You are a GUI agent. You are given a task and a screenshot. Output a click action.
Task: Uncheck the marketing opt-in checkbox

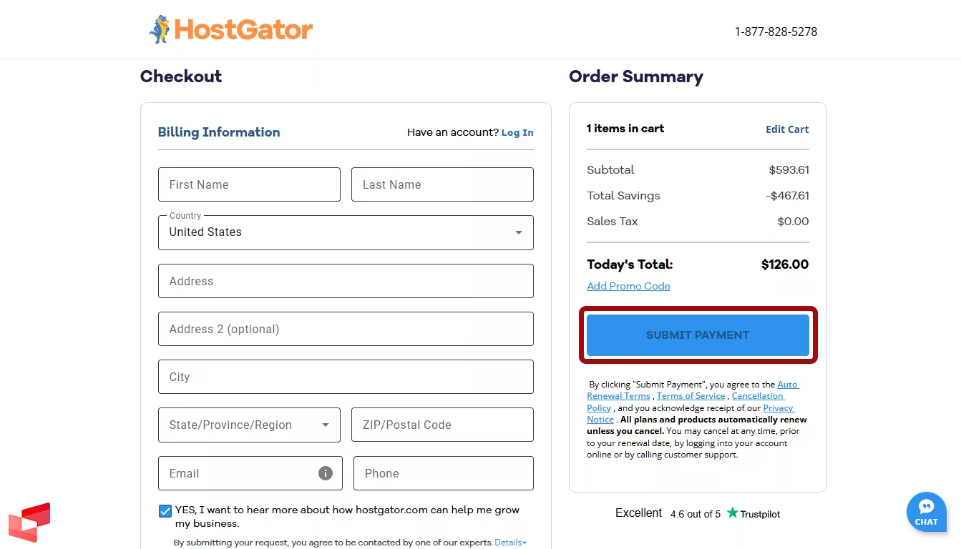165,510
